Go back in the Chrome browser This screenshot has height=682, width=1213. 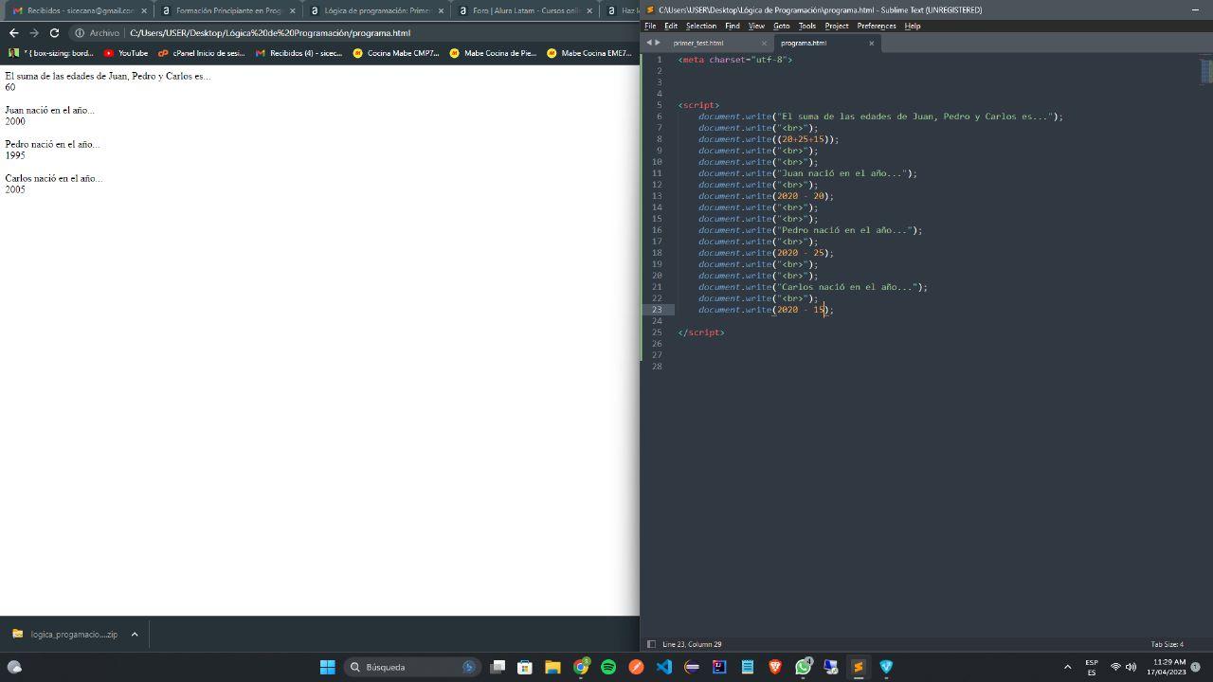tap(13, 33)
